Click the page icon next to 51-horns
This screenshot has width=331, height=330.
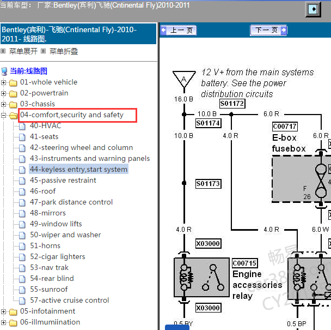tap(22, 246)
